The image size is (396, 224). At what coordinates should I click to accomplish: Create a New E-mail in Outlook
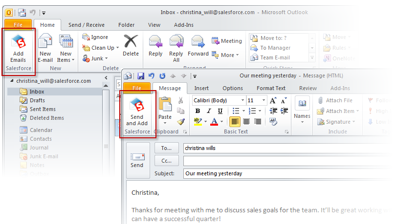tap(45, 48)
